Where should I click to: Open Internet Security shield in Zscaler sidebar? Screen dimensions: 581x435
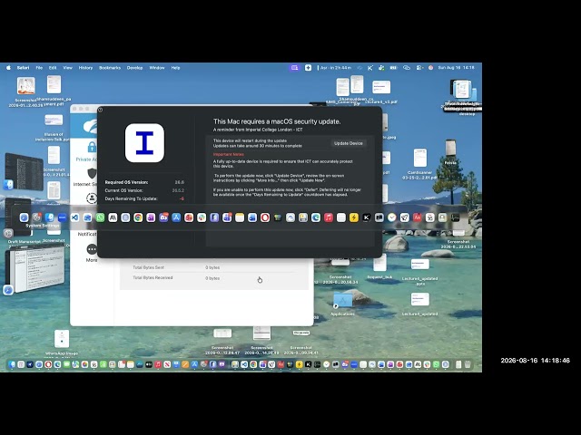point(87,178)
